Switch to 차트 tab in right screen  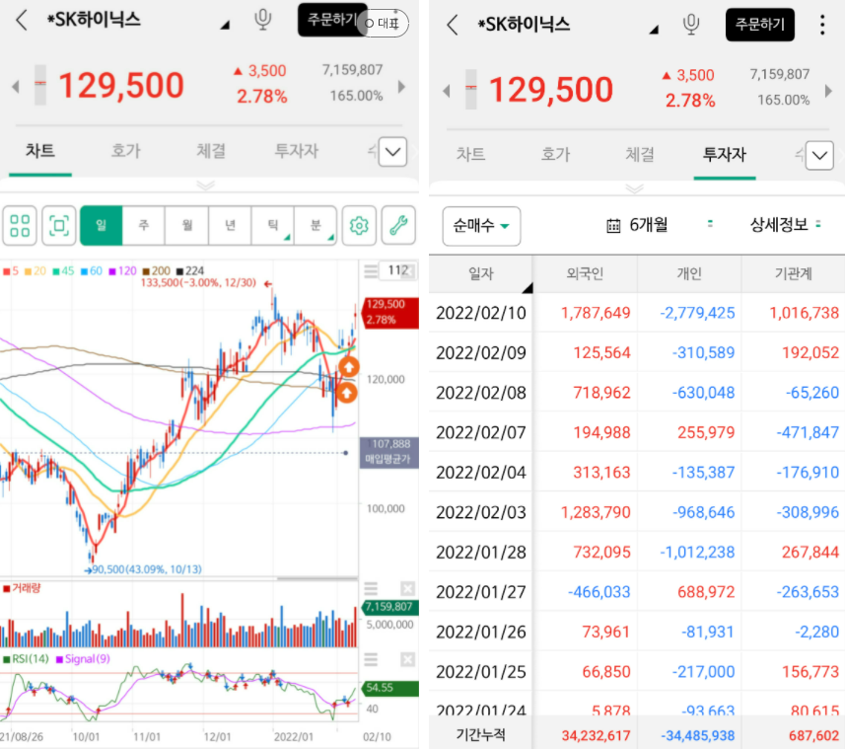coord(470,155)
